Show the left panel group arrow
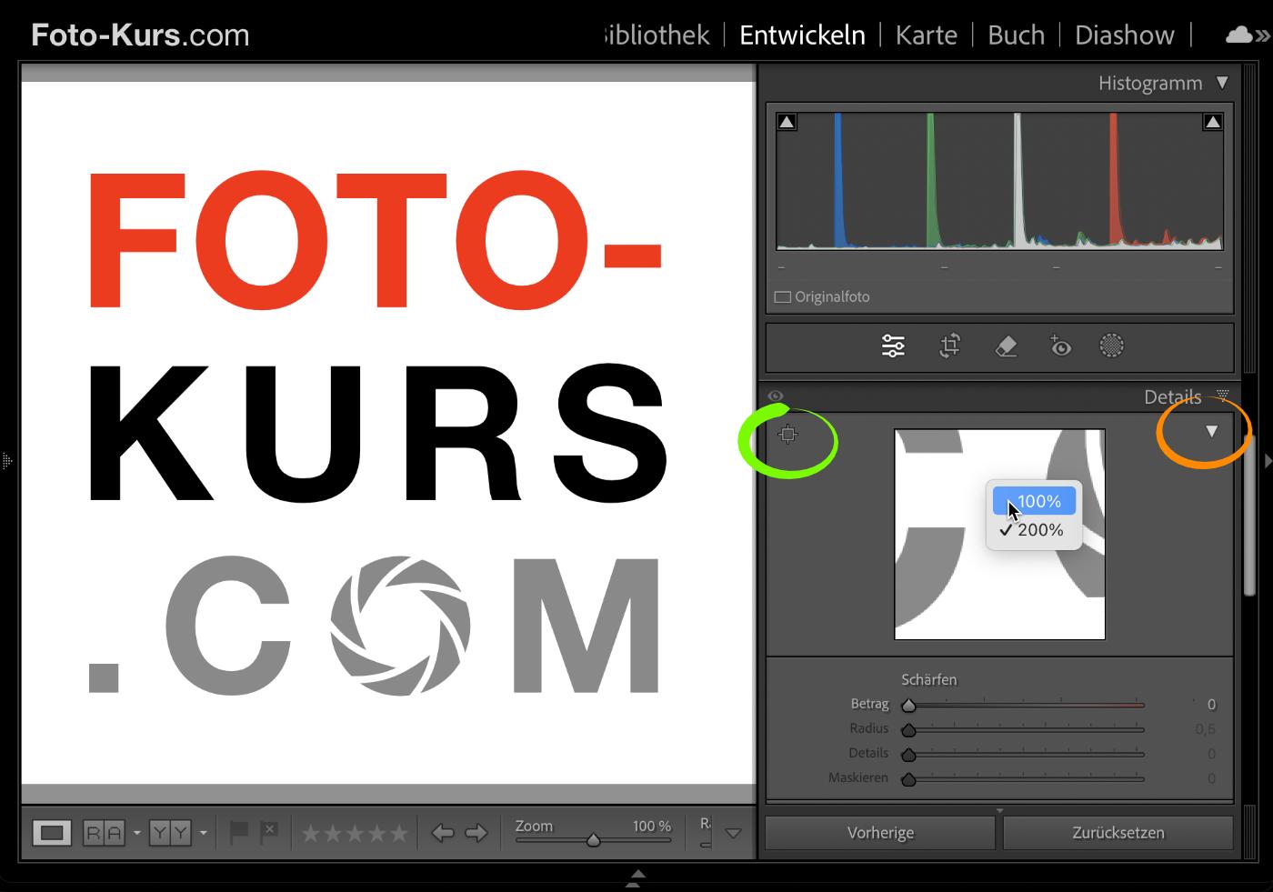Image resolution: width=1273 pixels, height=892 pixels. click(7, 461)
